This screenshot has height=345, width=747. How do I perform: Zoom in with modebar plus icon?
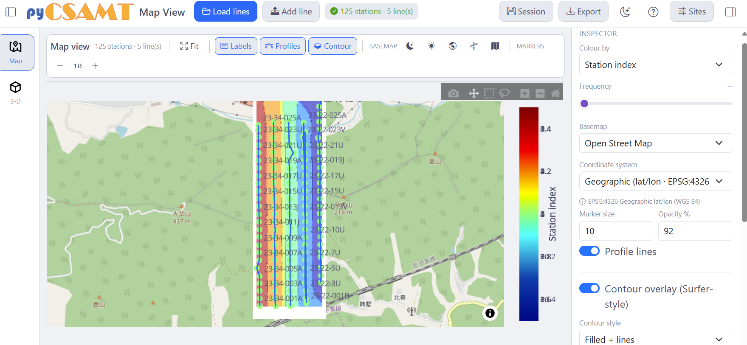(525, 93)
